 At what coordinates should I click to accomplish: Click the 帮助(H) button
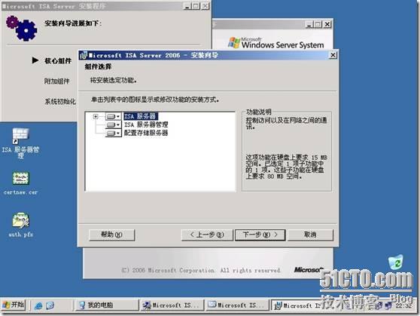(x=111, y=235)
